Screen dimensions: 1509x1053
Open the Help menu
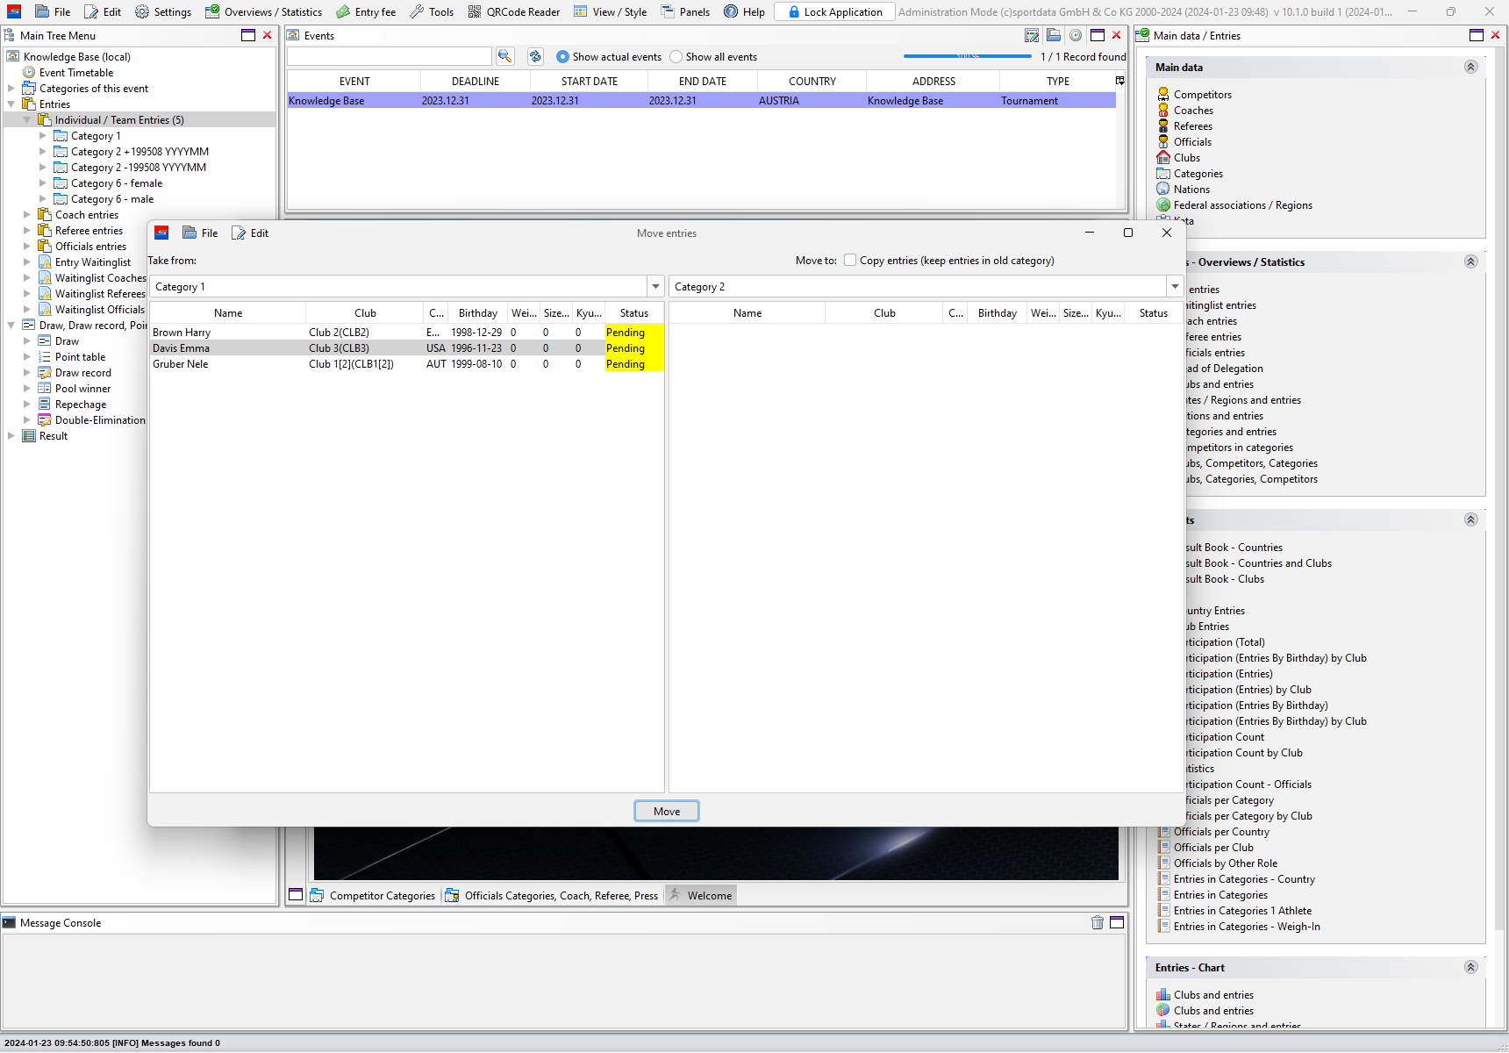[x=745, y=11]
